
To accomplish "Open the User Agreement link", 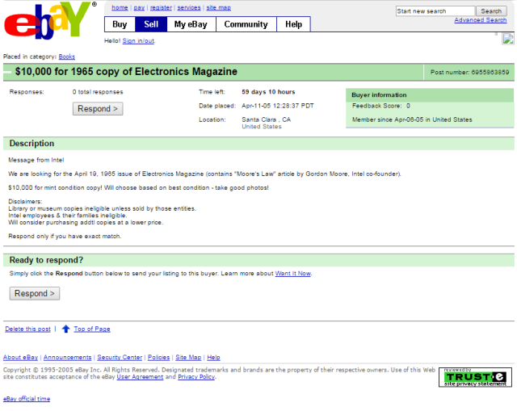I will [x=140, y=377].
